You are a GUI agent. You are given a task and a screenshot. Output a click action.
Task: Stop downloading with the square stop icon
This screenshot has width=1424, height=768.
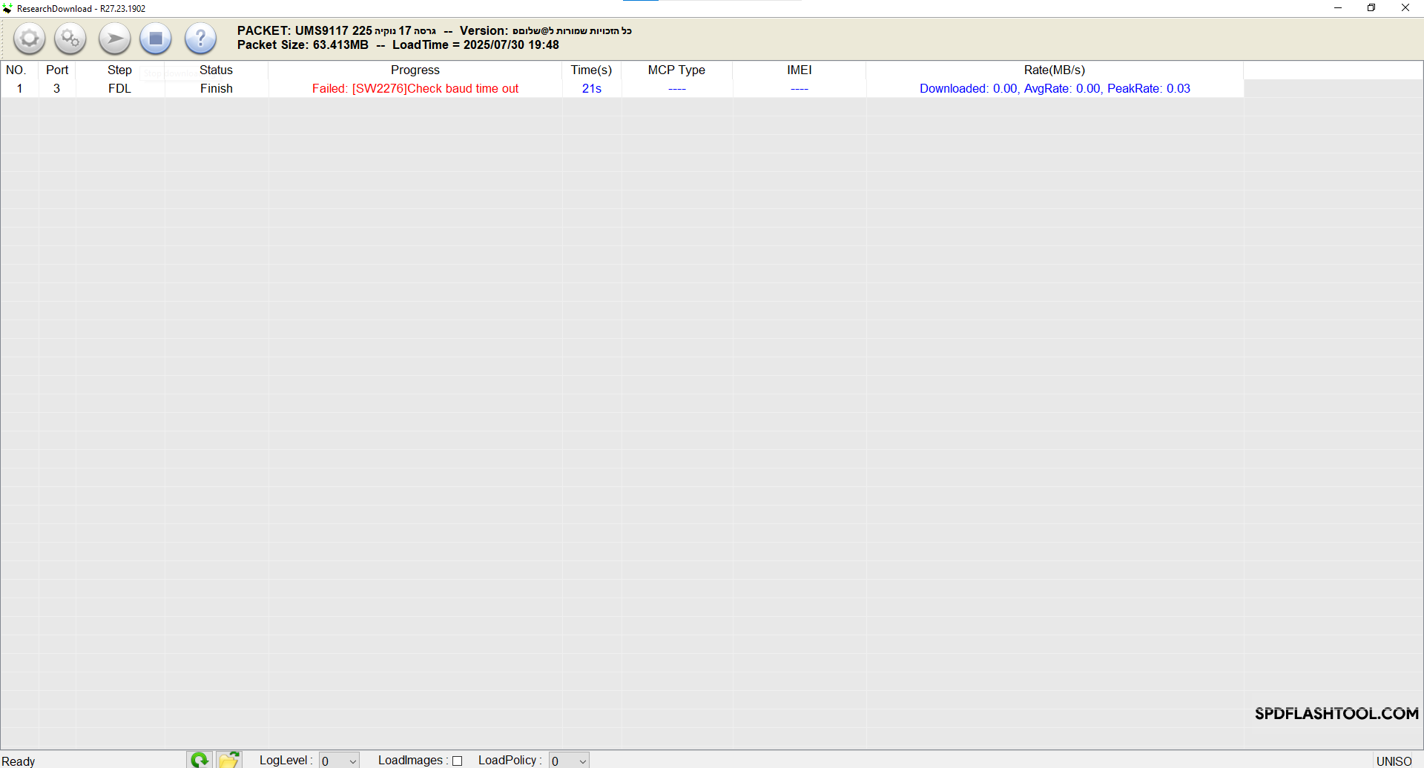[156, 39]
